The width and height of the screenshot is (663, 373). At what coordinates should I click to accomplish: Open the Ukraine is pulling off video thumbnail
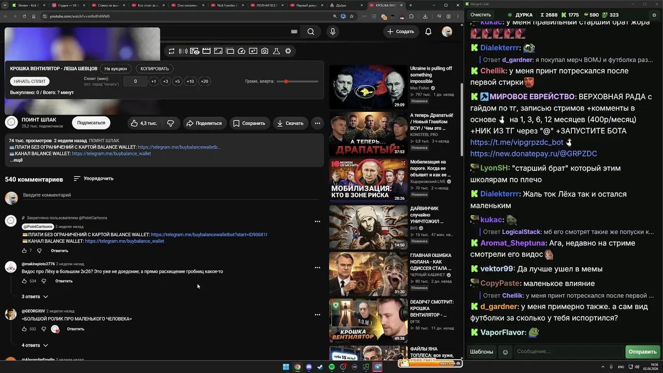coord(368,87)
